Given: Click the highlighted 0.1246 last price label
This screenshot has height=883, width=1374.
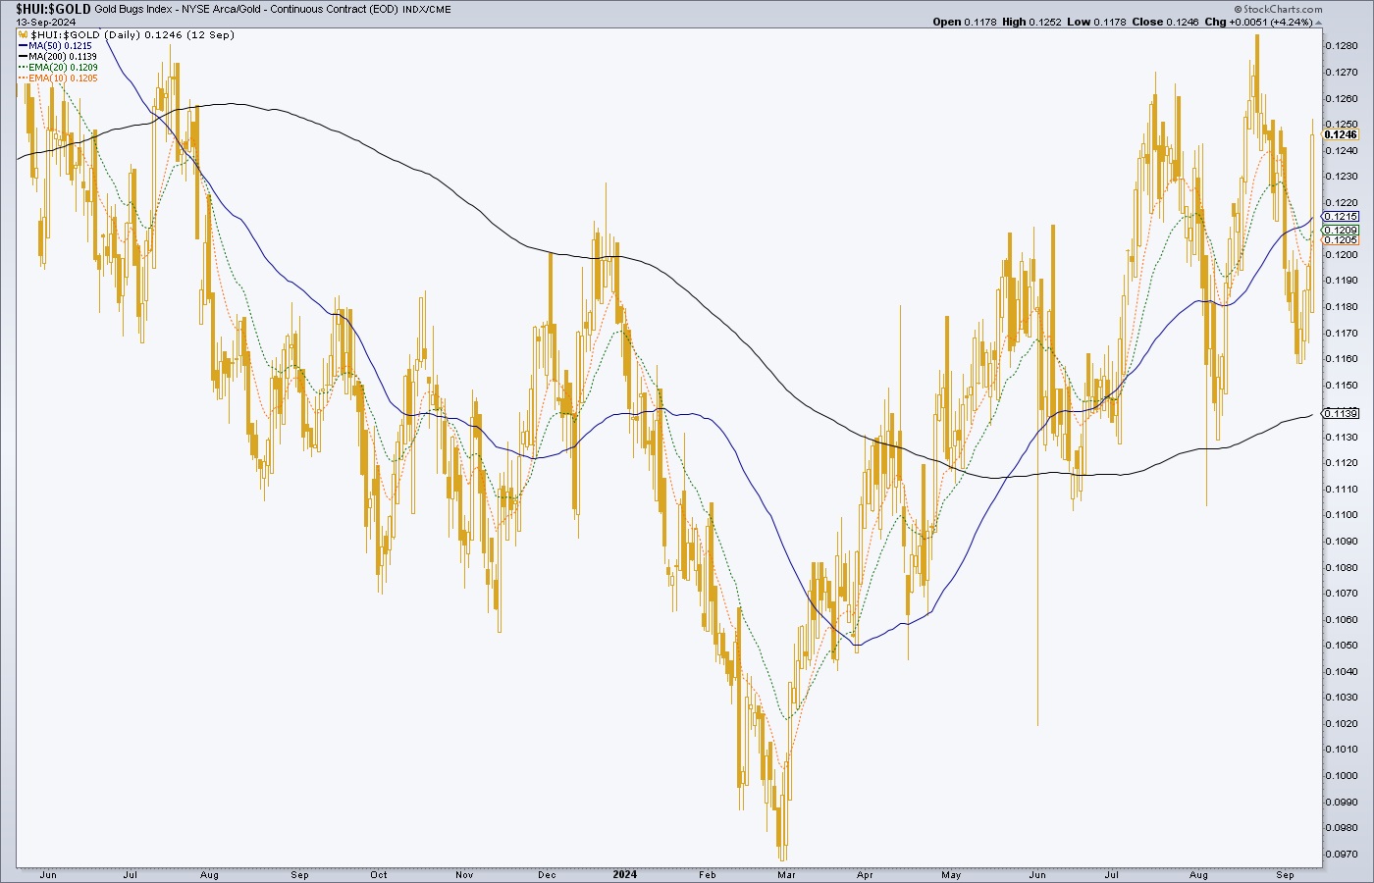Looking at the screenshot, I should click(1341, 134).
